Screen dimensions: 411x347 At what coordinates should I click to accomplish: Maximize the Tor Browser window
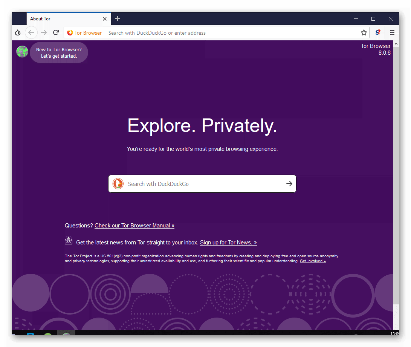(x=373, y=18)
